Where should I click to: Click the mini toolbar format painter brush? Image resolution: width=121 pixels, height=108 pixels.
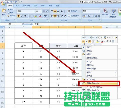[x=116, y=37]
